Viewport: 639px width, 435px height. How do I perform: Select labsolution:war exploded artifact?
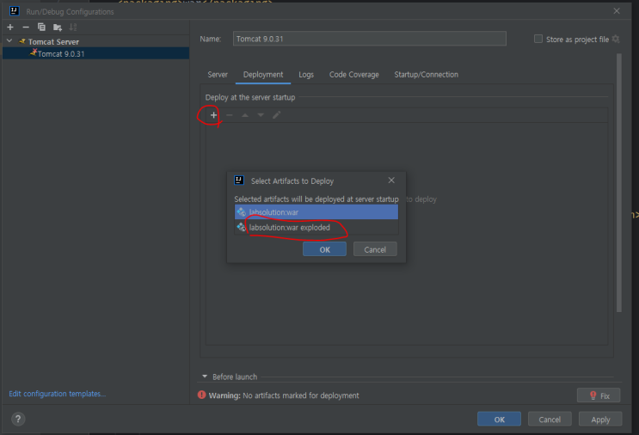click(x=289, y=228)
